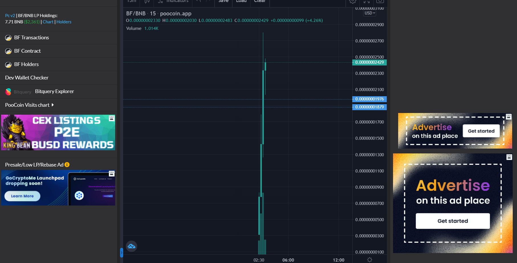The width and height of the screenshot is (517, 263).
Task: Click the Load chart button
Action: pos(241,1)
